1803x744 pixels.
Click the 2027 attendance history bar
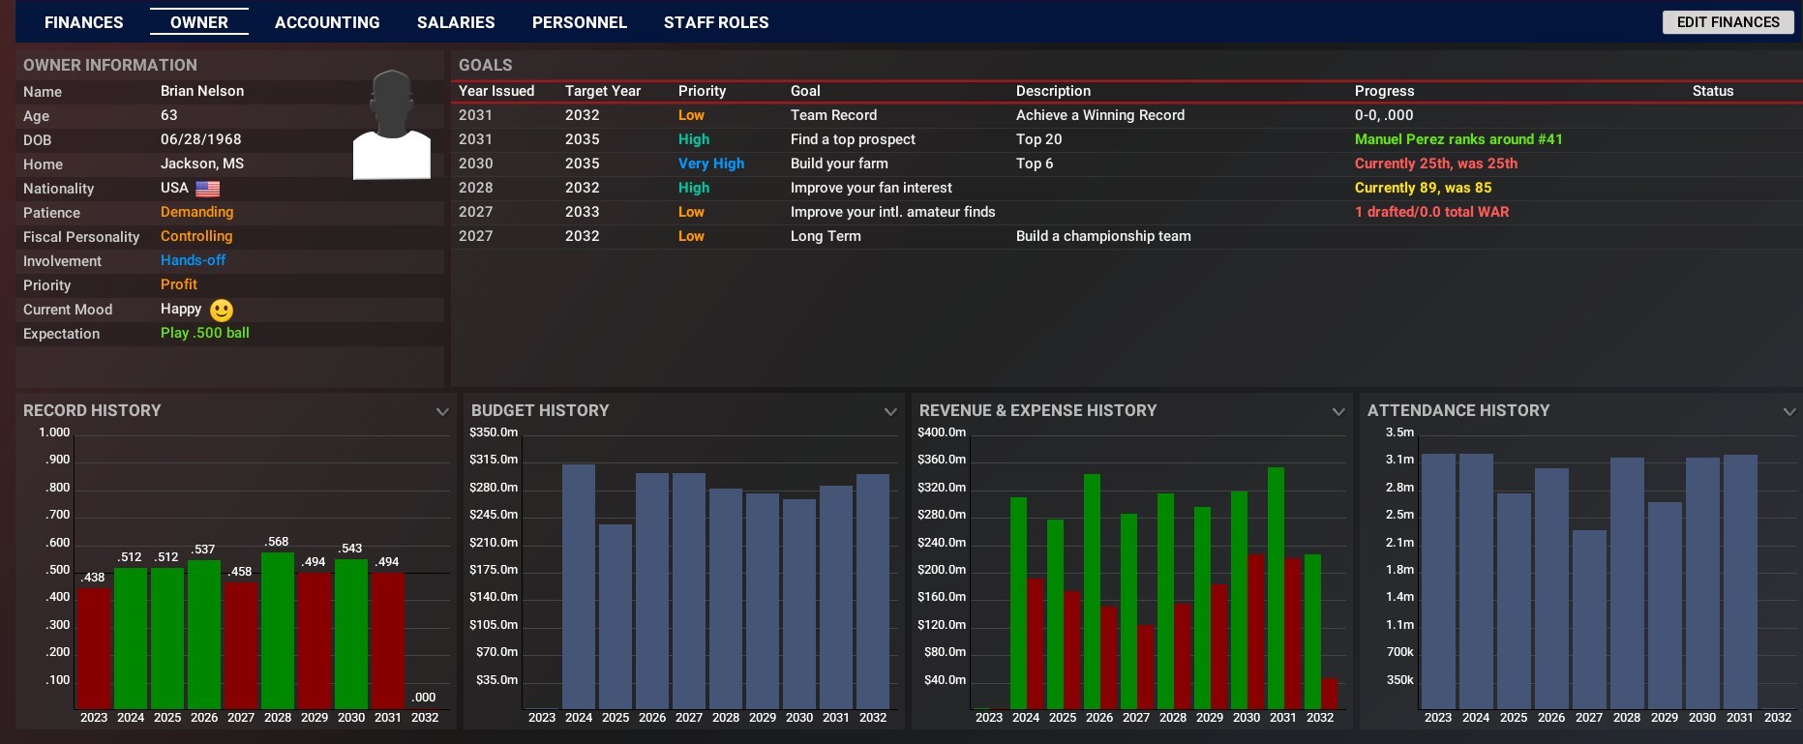(1589, 619)
